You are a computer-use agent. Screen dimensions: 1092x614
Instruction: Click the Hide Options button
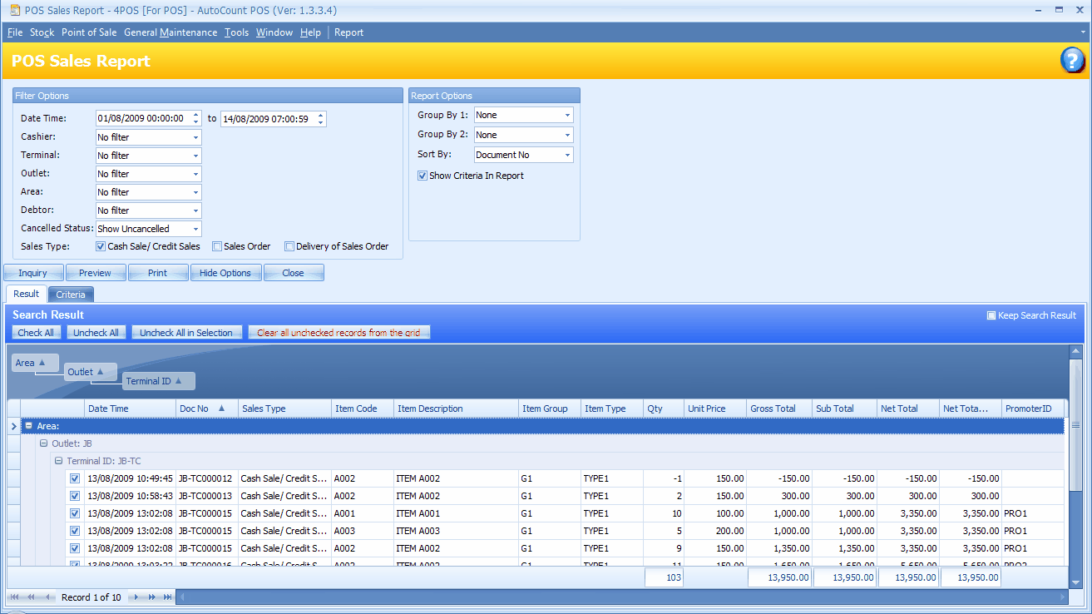point(225,273)
